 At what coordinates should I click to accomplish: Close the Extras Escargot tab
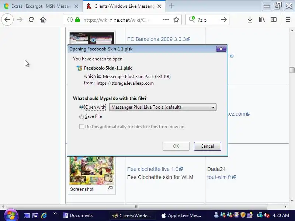coord(76,6)
